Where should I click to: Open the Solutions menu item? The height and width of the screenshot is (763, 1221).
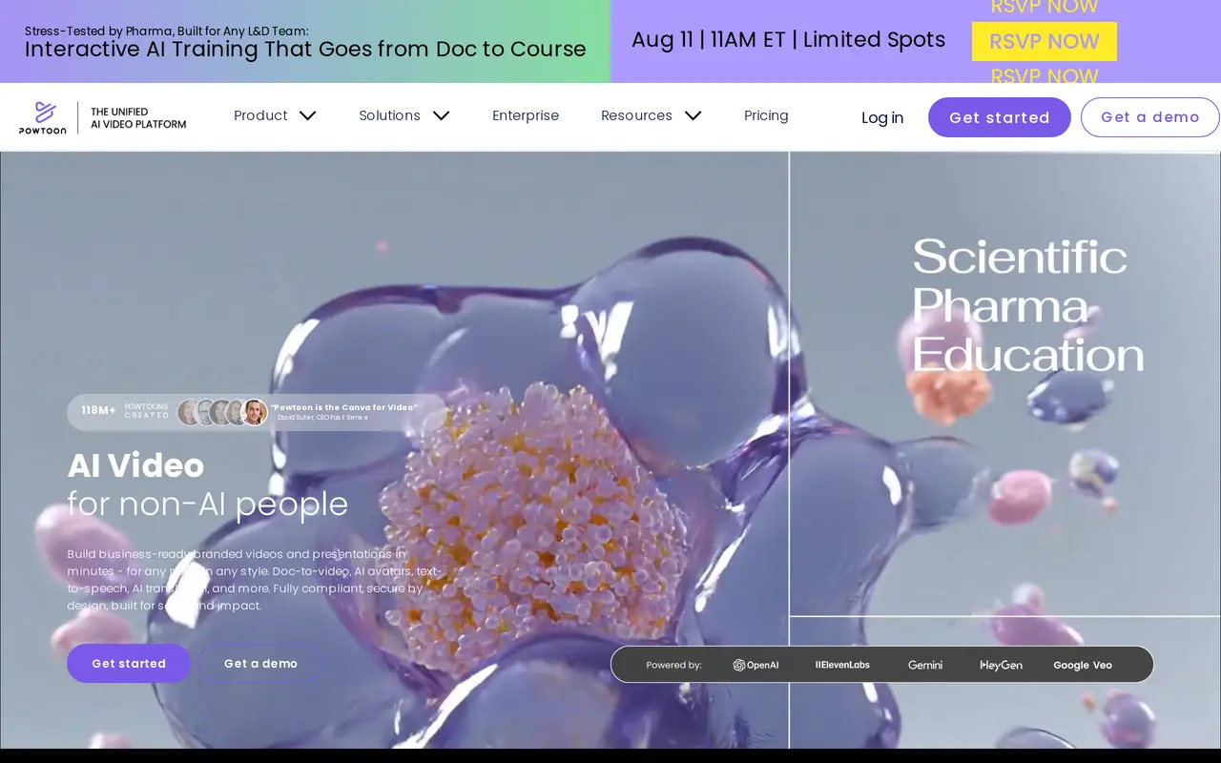tap(389, 115)
